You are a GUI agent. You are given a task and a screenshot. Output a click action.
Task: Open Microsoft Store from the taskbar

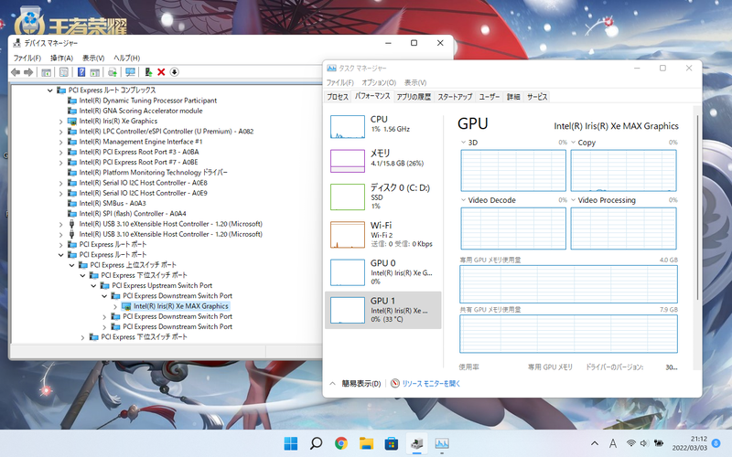click(392, 443)
